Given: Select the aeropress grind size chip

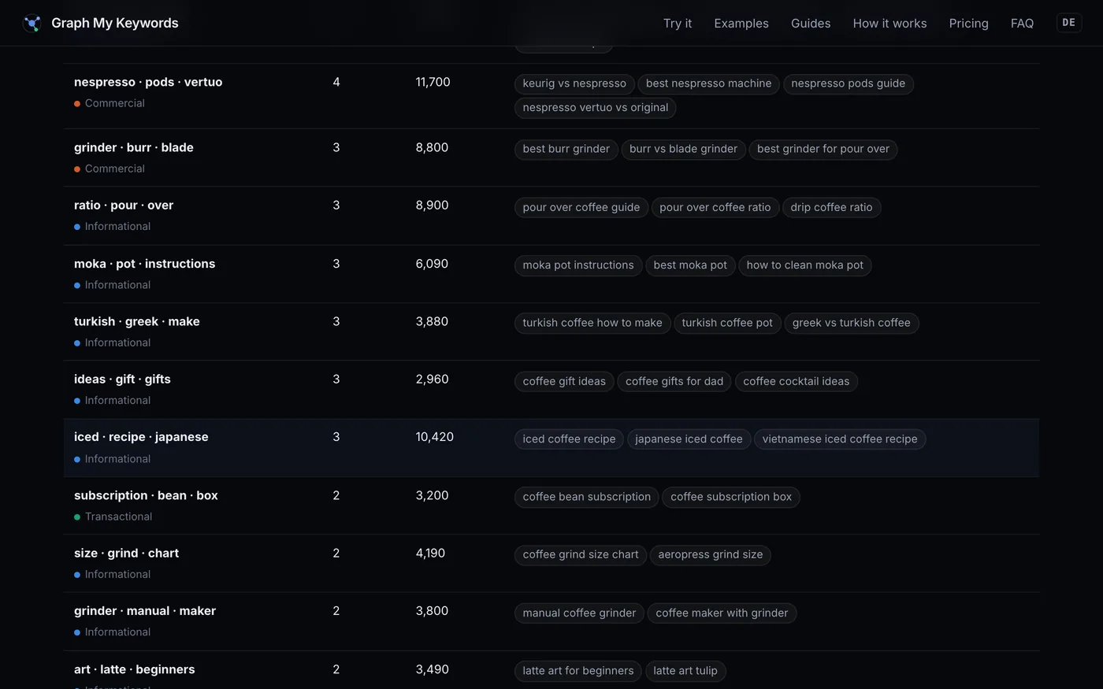Looking at the screenshot, I should (710, 554).
